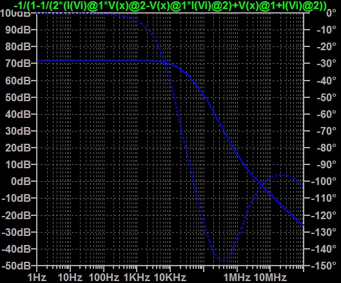Click the -70° phase axis label
341x283 pixels.
click(327, 131)
